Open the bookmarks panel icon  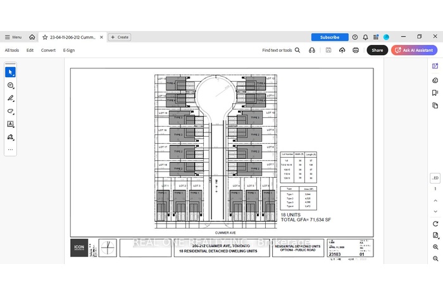[x=435, y=92]
